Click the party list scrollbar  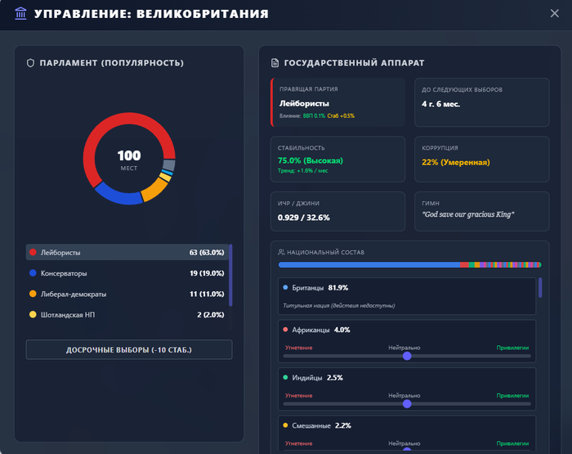click(x=230, y=275)
